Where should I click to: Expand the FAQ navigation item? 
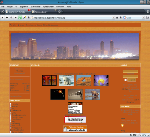[10, 108]
